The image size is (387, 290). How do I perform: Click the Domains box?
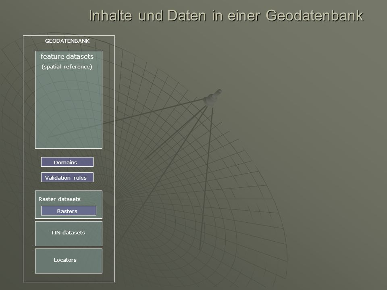pyautogui.click(x=67, y=162)
